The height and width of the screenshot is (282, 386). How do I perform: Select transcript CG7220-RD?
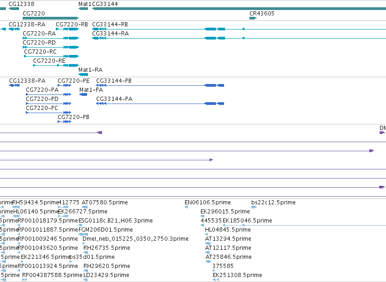tap(51, 47)
